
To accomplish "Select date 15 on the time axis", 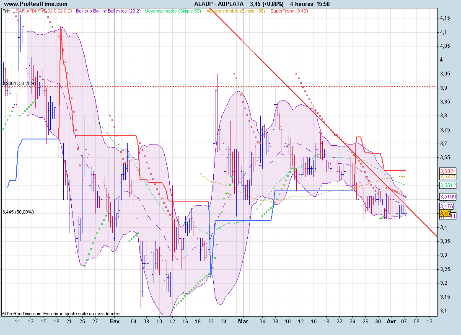I will (44, 322).
